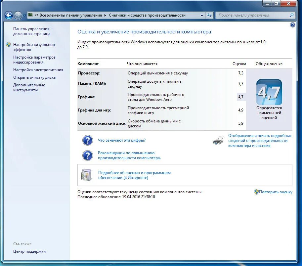Click the software box icon near 'Подробнее'
The height and width of the screenshot is (266, 302).
(x=86, y=175)
